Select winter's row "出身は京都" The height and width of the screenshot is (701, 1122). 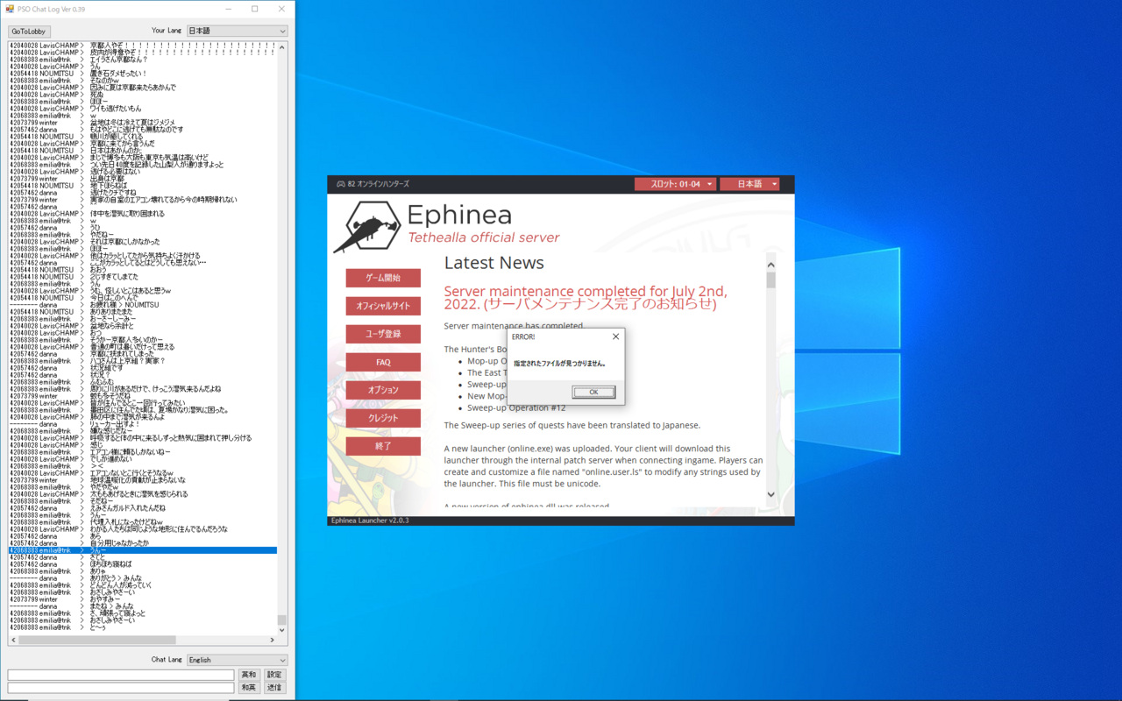[x=143, y=179]
